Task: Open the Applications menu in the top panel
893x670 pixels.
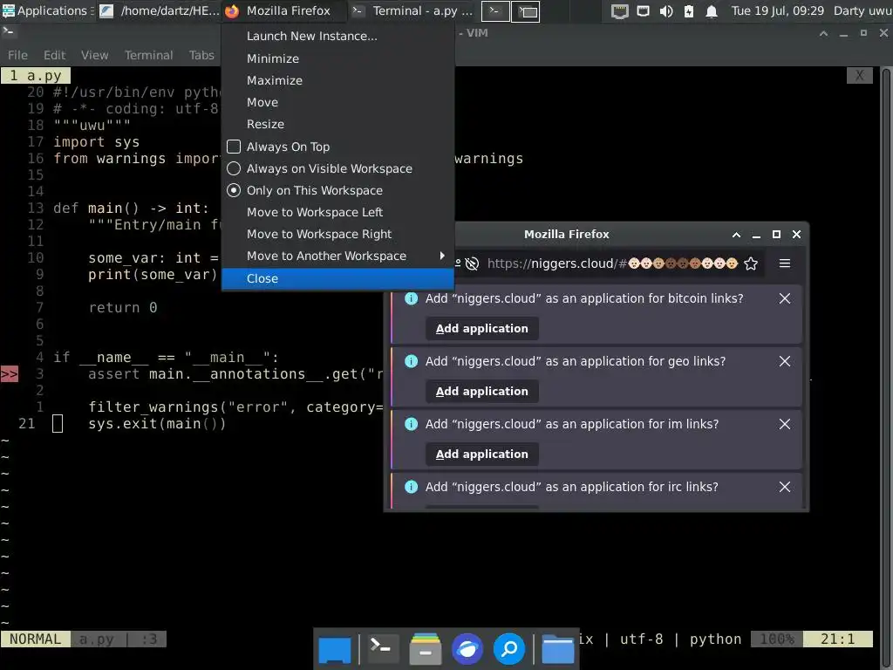Action: 44,10
